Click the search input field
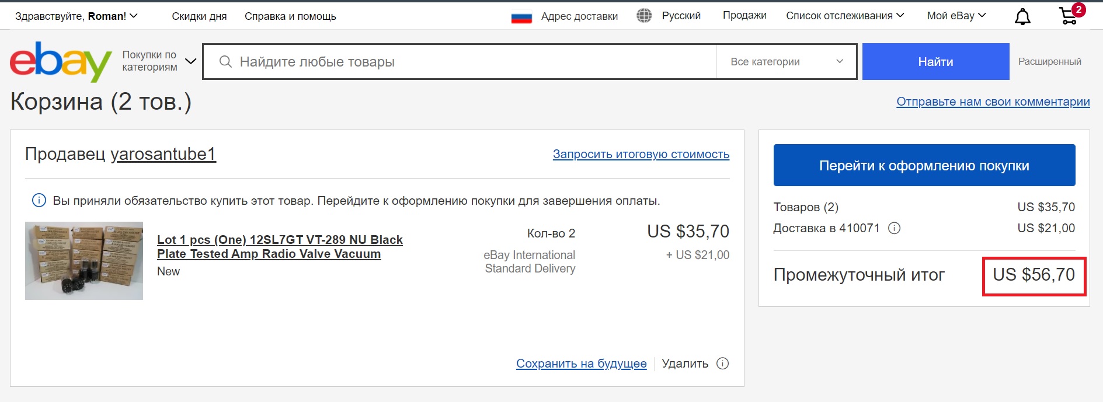1103x402 pixels. pyautogui.click(x=467, y=62)
